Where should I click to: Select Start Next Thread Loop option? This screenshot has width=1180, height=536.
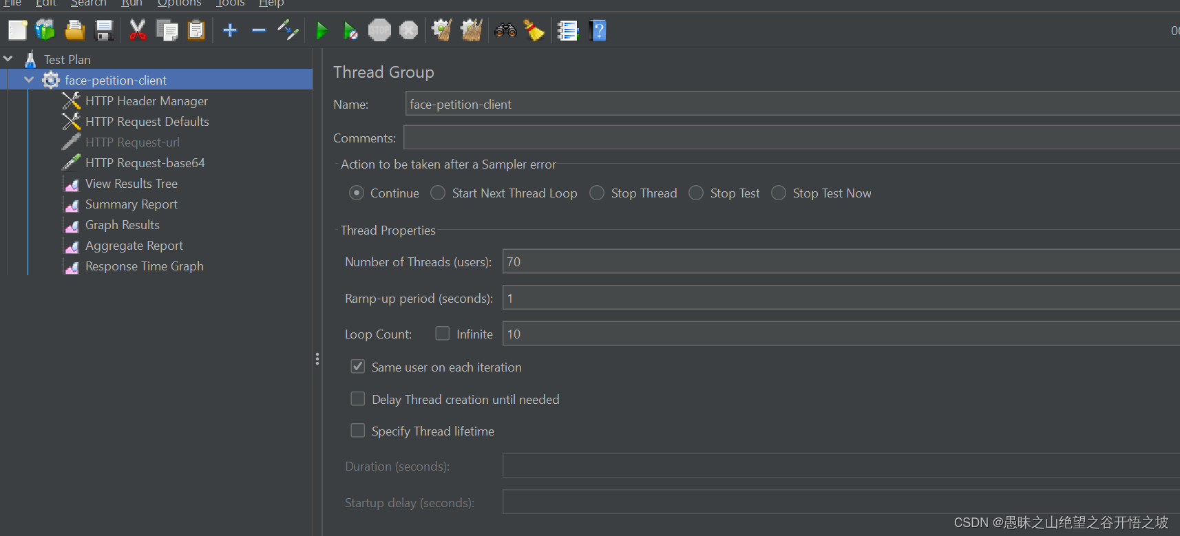438,193
